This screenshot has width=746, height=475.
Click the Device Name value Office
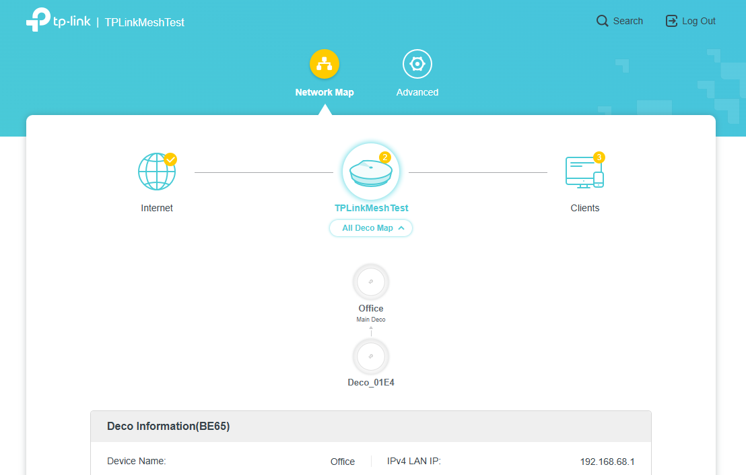[x=343, y=462]
